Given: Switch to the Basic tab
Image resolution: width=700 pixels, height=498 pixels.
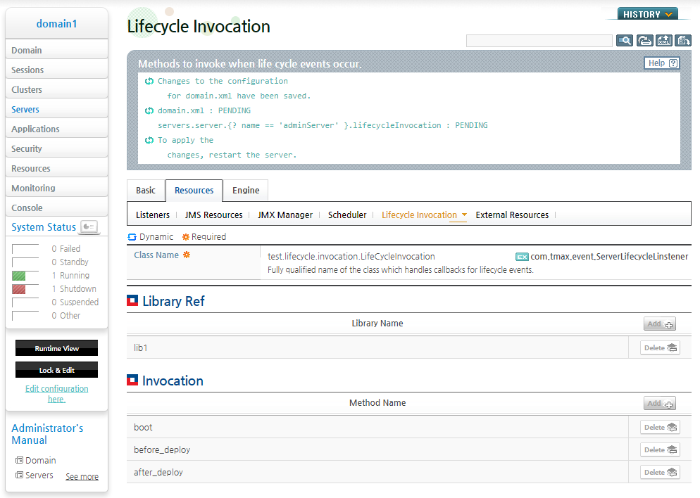Looking at the screenshot, I should click(146, 191).
